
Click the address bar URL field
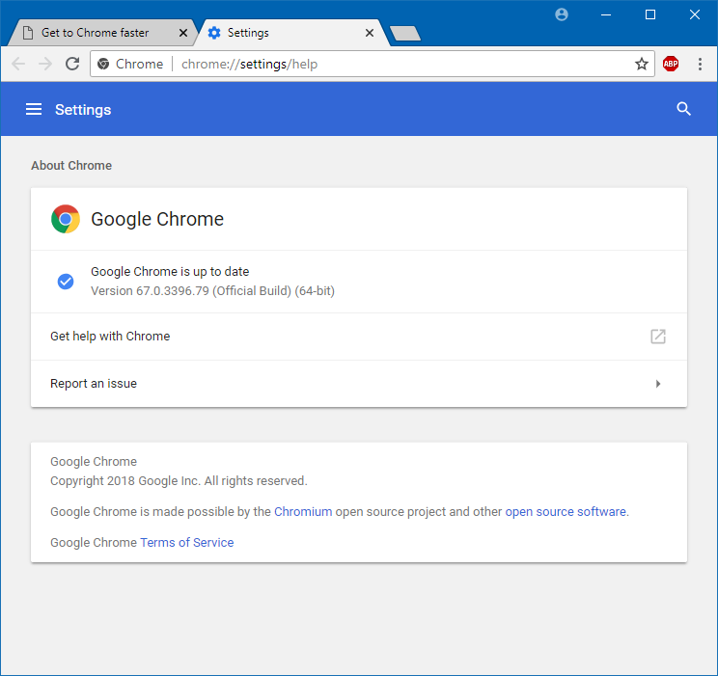point(386,64)
